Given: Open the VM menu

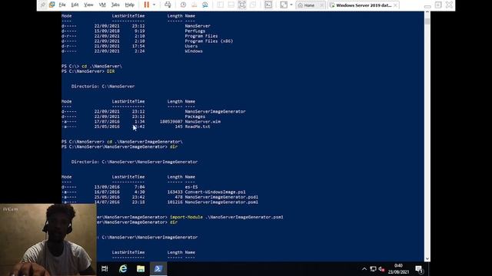Looking at the screenshot, I should (102, 5).
